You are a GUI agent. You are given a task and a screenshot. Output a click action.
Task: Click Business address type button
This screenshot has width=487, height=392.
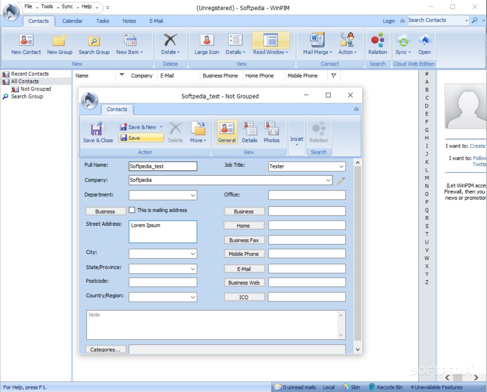point(106,211)
